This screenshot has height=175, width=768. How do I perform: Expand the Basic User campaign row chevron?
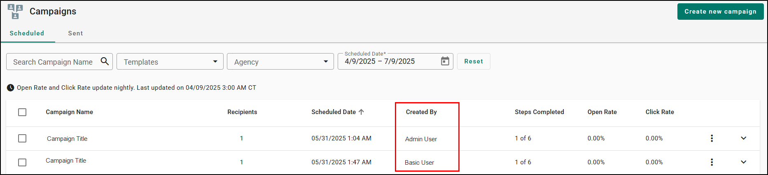[743, 162]
